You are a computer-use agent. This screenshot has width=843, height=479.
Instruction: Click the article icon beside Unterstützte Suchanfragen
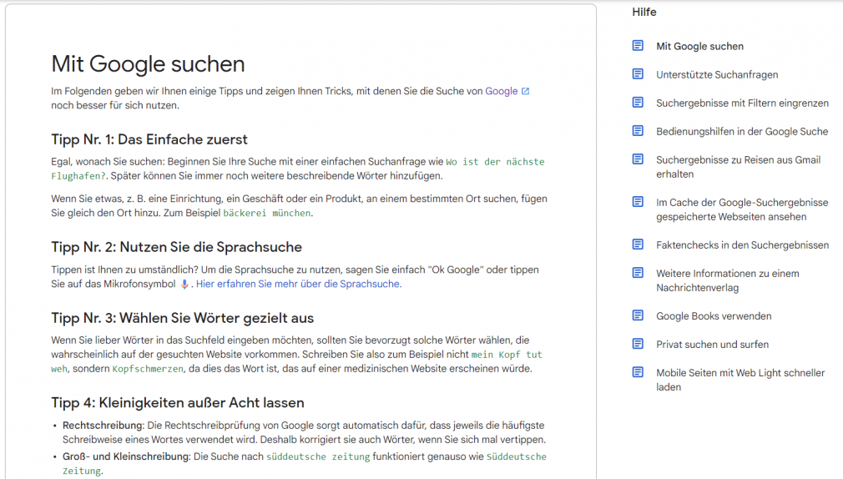[x=638, y=74]
